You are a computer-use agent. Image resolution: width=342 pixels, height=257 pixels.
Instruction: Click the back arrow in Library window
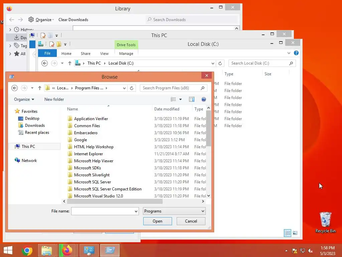pos(12,20)
